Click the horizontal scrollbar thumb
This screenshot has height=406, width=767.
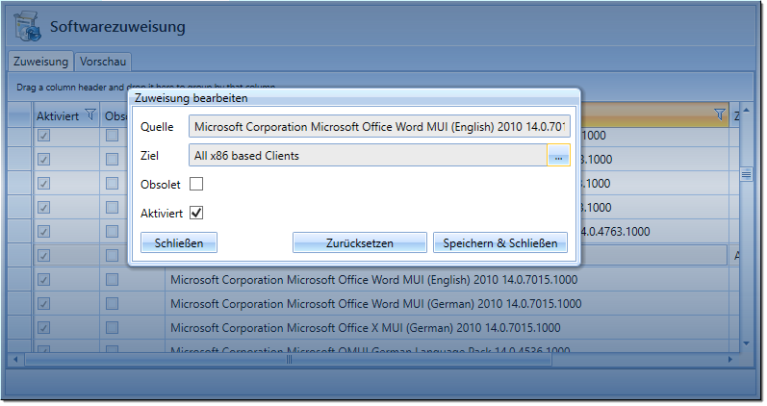pyautogui.click(x=288, y=360)
